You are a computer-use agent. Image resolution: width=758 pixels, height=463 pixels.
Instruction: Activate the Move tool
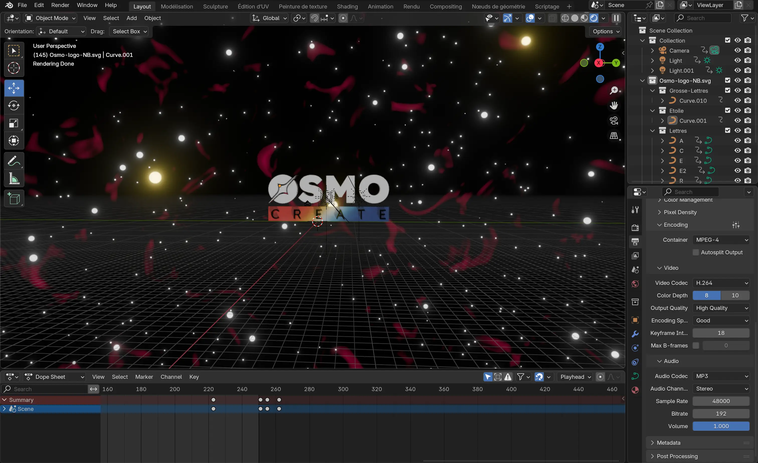(x=14, y=88)
